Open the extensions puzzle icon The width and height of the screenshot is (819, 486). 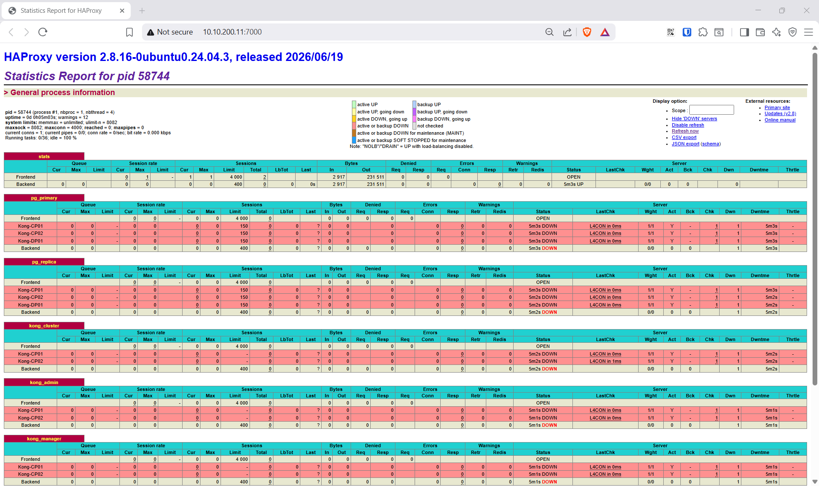pyautogui.click(x=703, y=32)
